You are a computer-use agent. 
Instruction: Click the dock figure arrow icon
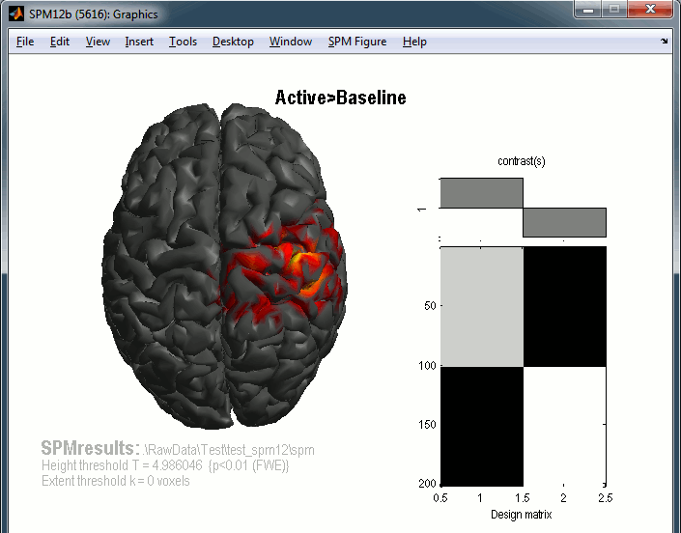click(664, 42)
